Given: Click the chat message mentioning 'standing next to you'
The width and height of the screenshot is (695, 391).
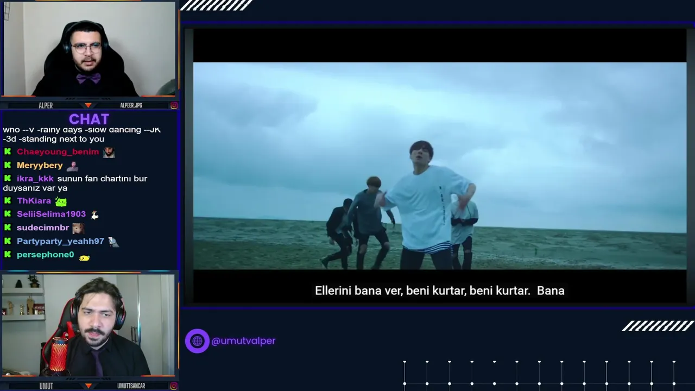Looking at the screenshot, I should (81, 134).
